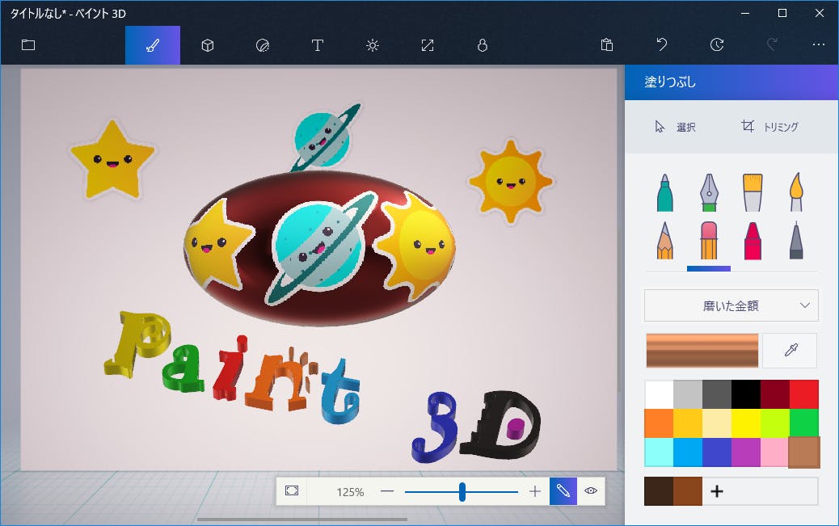Click the Paste clipboard icon
Viewport: 839px width, 526px height.
pyautogui.click(x=607, y=45)
